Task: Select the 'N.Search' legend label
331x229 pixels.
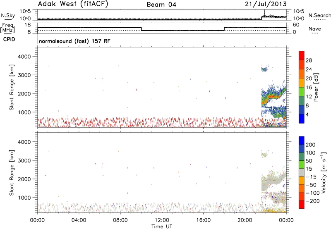Action: (320, 15)
